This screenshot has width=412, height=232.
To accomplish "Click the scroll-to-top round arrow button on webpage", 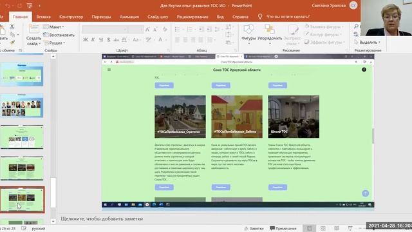I will 366,193.
